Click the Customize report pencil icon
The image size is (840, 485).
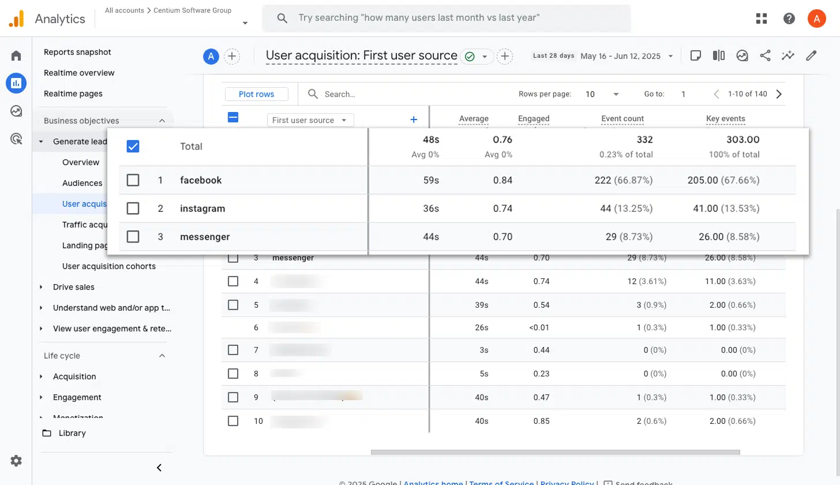[x=811, y=55]
